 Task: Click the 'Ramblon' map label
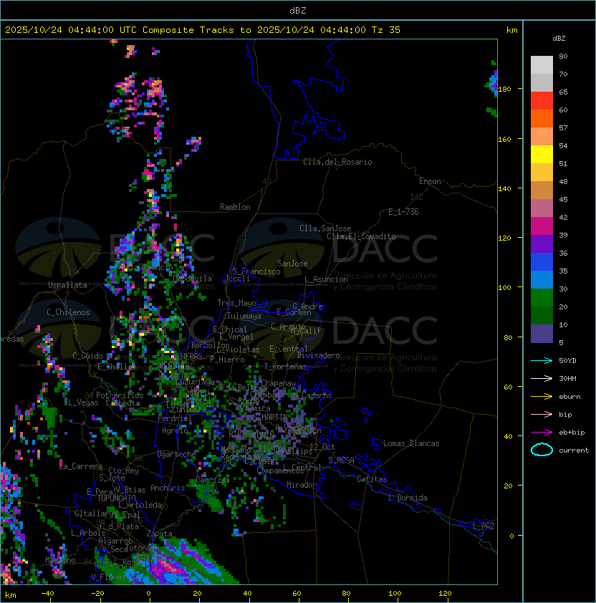235,207
